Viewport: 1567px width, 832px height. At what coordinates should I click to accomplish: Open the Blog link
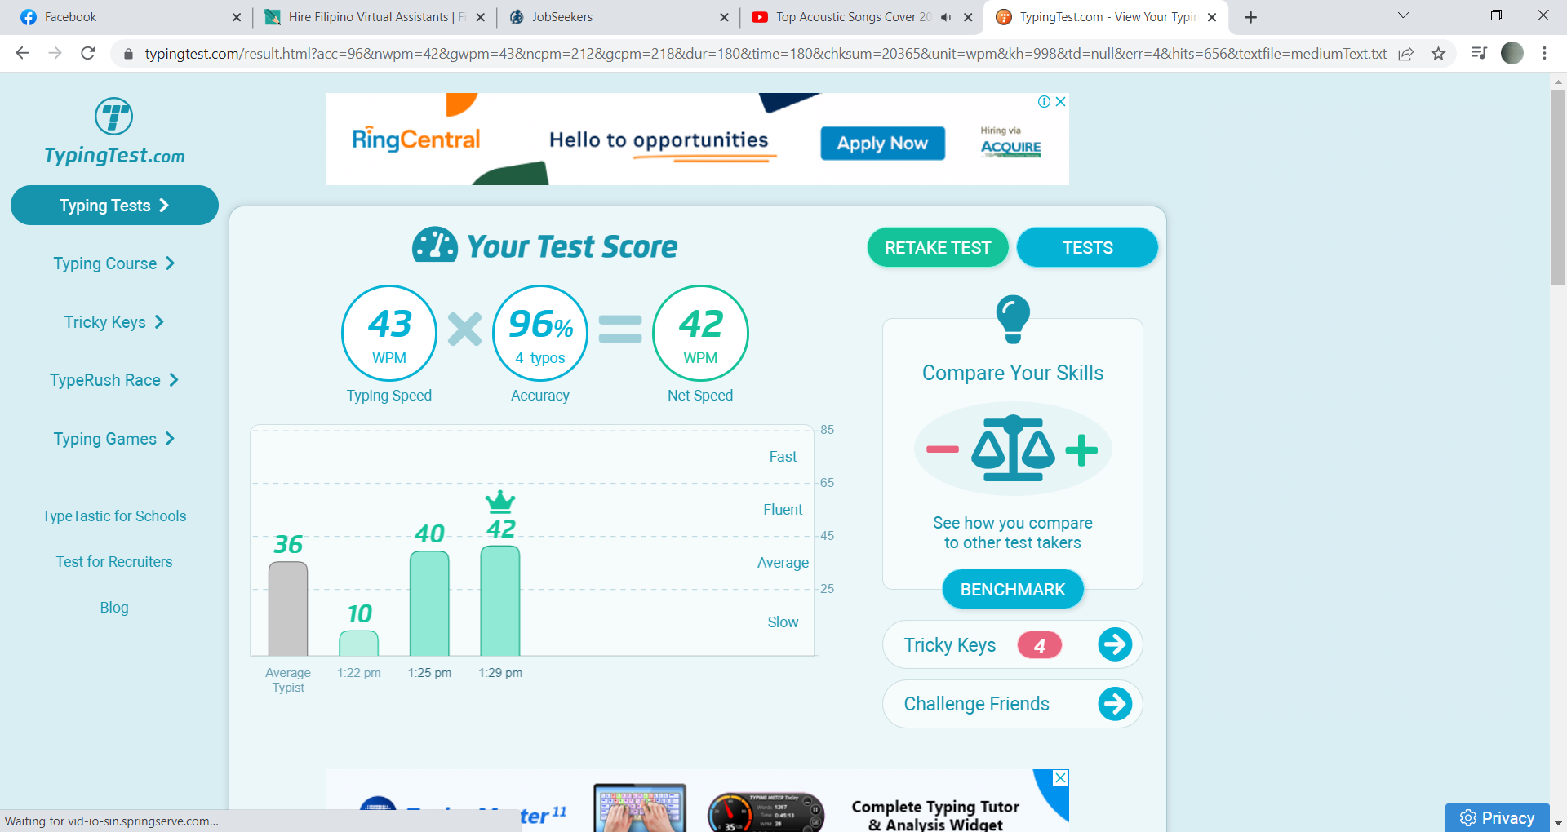tap(114, 608)
